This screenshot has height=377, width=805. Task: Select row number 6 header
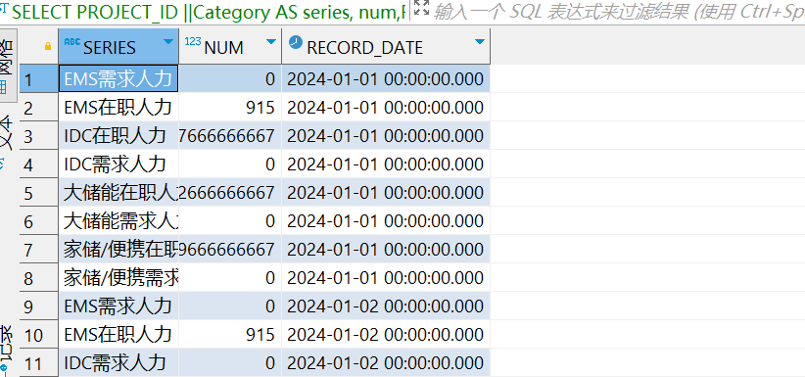click(39, 221)
